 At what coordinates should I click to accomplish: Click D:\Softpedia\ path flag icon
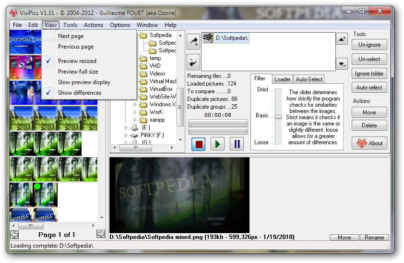pyautogui.click(x=208, y=38)
